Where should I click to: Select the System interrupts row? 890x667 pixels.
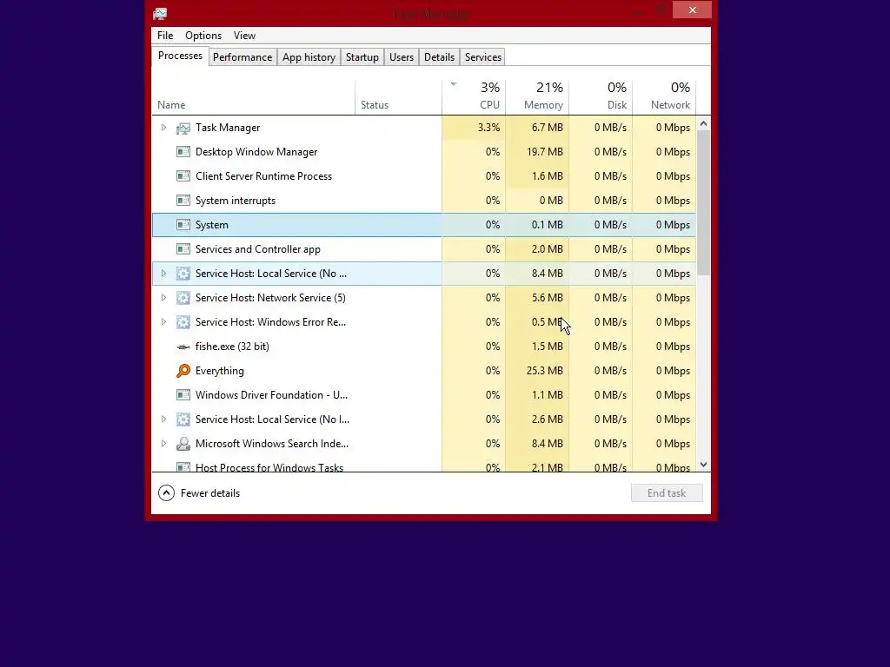coord(424,201)
